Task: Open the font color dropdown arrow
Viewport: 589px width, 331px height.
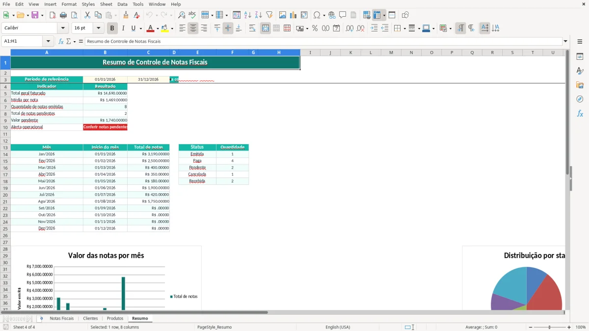Action: point(158,28)
